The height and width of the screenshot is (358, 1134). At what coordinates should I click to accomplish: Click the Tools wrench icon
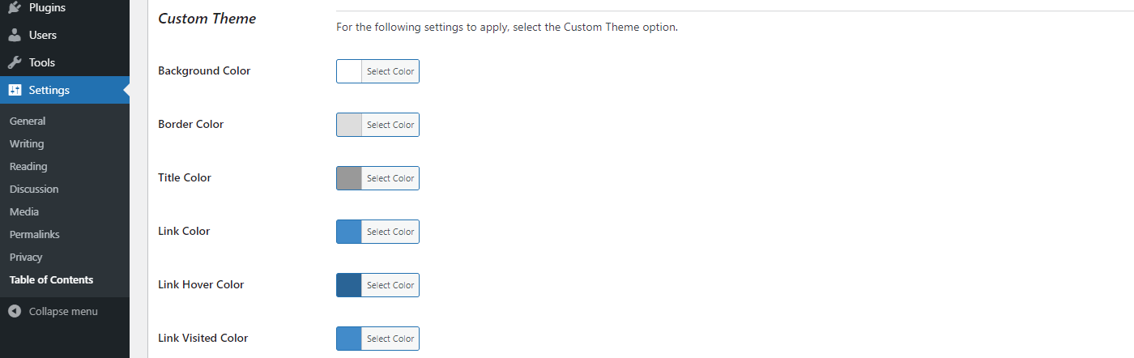(15, 63)
